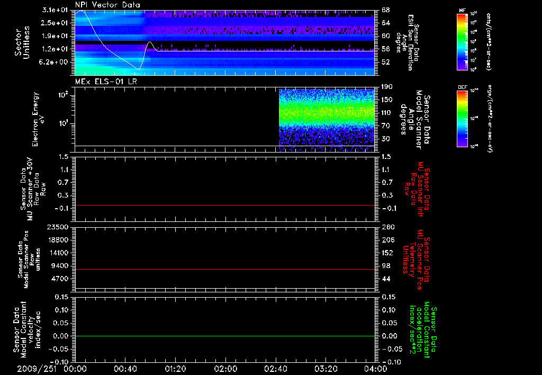Select the red 'MU Scanner Int Raw Data' label

pos(418,189)
